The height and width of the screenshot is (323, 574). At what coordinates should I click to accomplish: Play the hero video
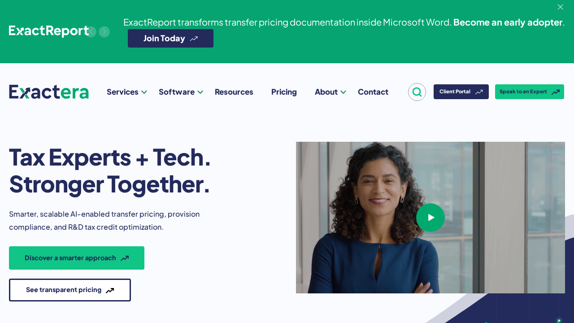click(430, 218)
